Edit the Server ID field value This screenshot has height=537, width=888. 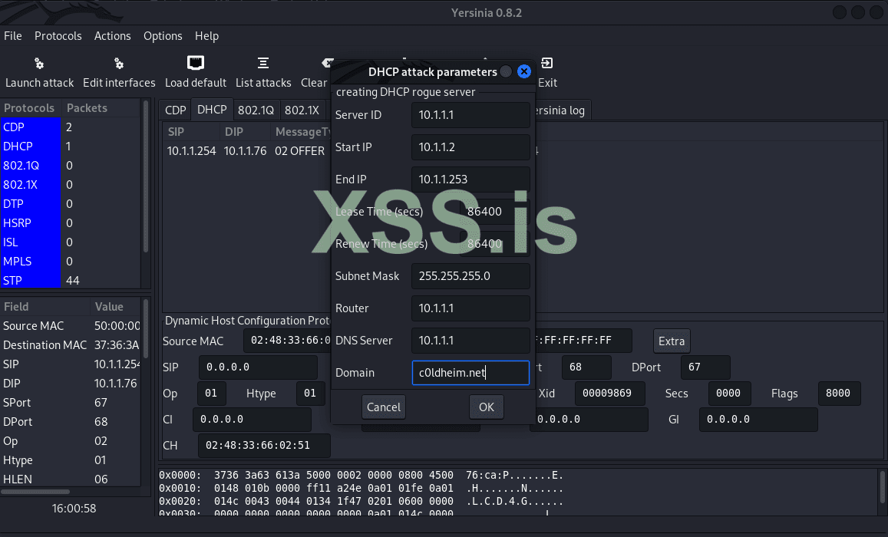tap(470, 114)
